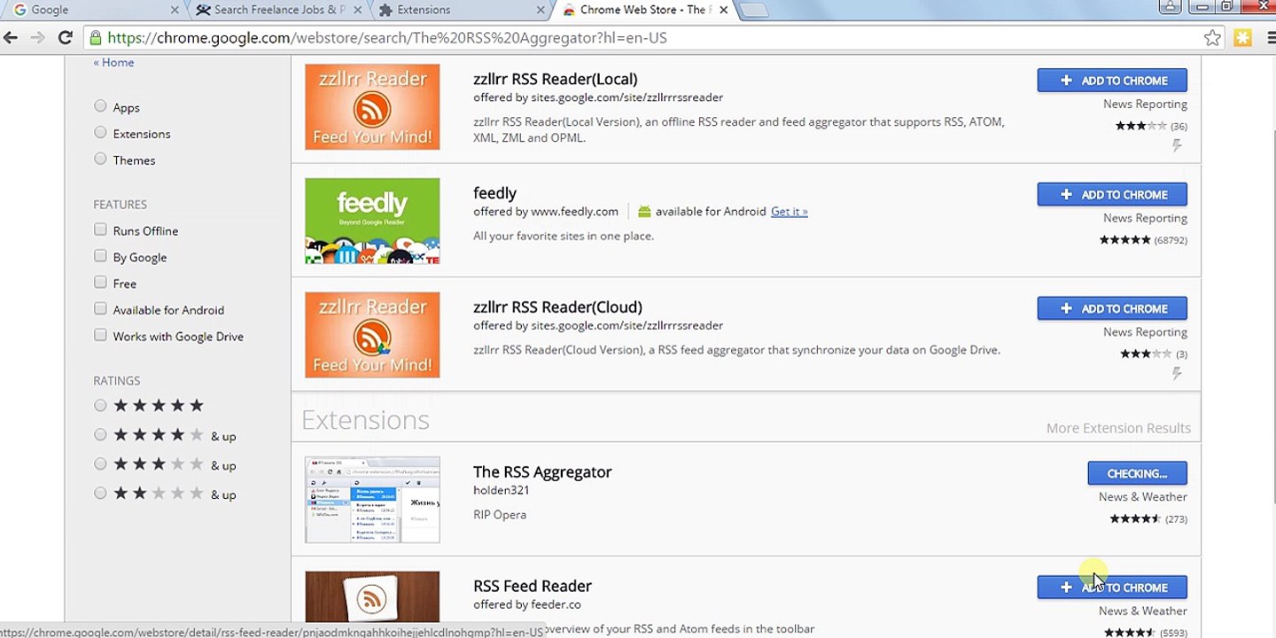Image resolution: width=1276 pixels, height=638 pixels.
Task: Click the offline lightning icon for zzllrr RSS Reader(Cloud)
Action: click(1177, 374)
